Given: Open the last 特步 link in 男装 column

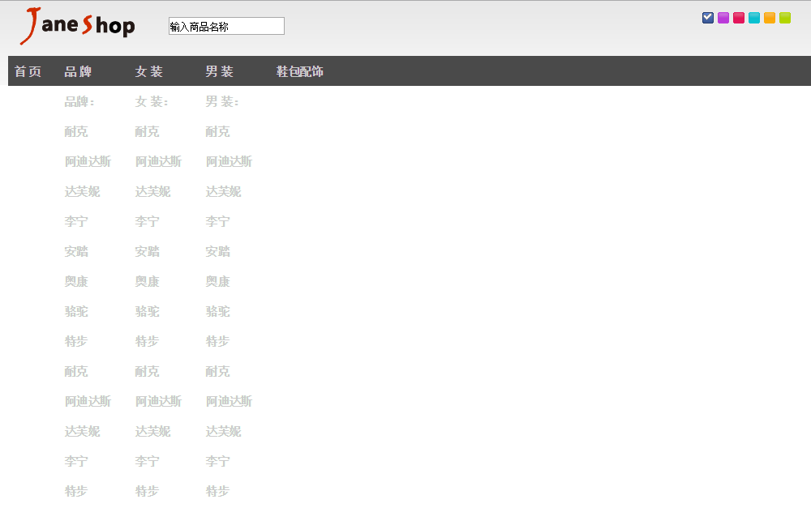Looking at the screenshot, I should point(217,492).
